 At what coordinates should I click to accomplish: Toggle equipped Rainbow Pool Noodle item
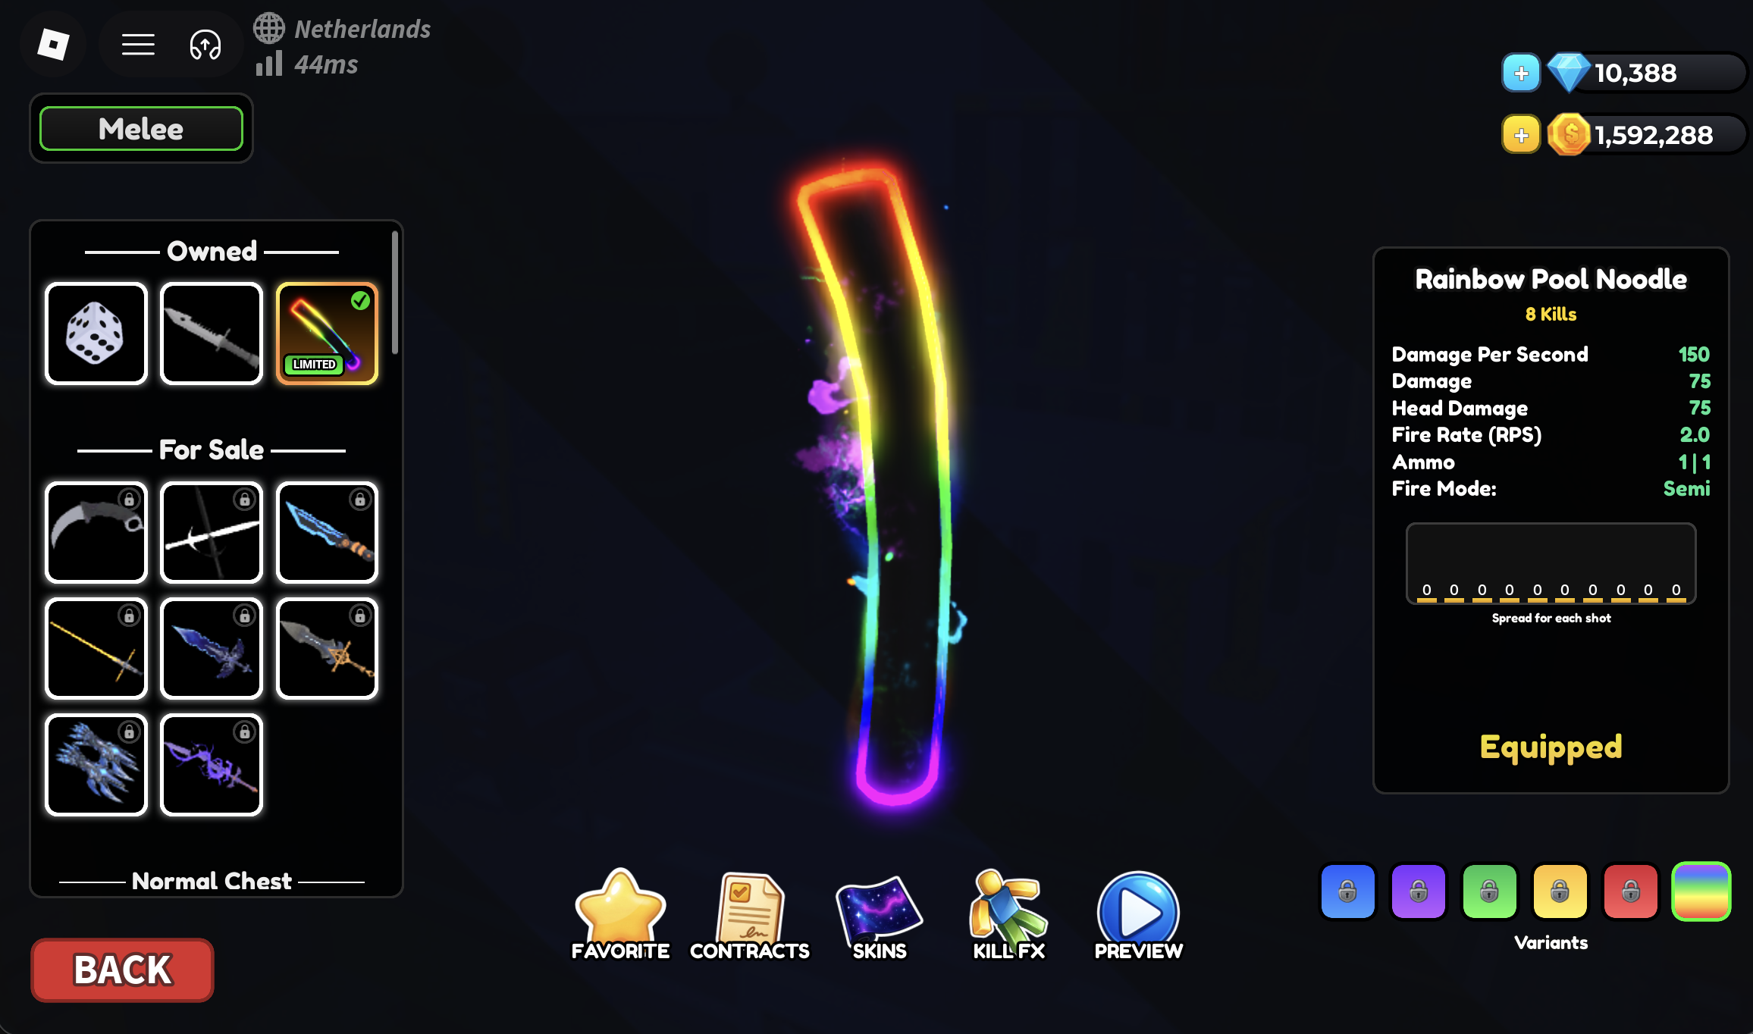pos(327,334)
